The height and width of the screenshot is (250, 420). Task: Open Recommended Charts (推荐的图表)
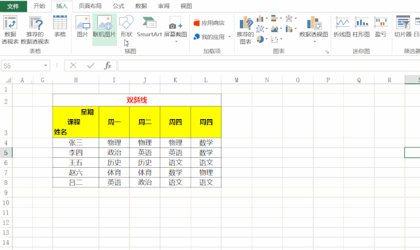(x=245, y=30)
